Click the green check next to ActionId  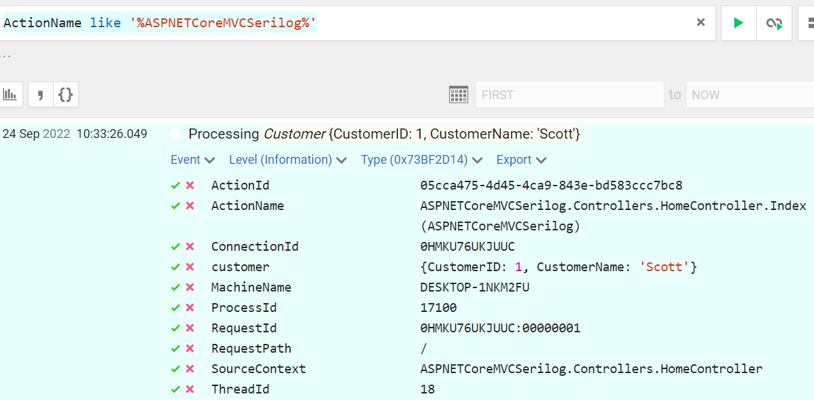pos(175,186)
